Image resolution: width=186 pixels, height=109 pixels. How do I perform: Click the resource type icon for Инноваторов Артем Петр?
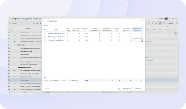coord(45,33)
